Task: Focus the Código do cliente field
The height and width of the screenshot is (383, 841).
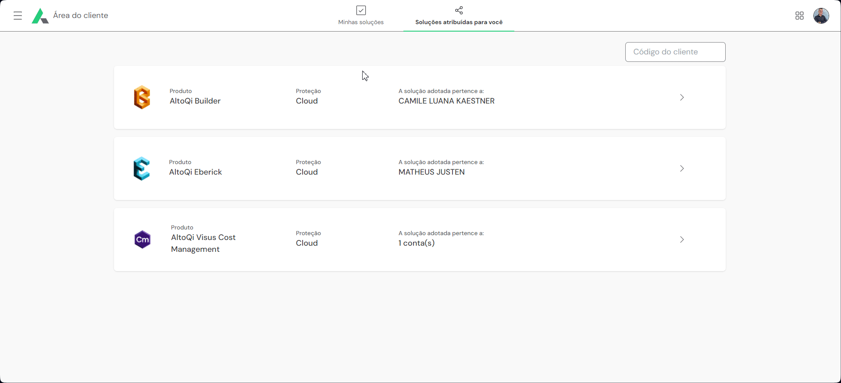Action: 675,52
